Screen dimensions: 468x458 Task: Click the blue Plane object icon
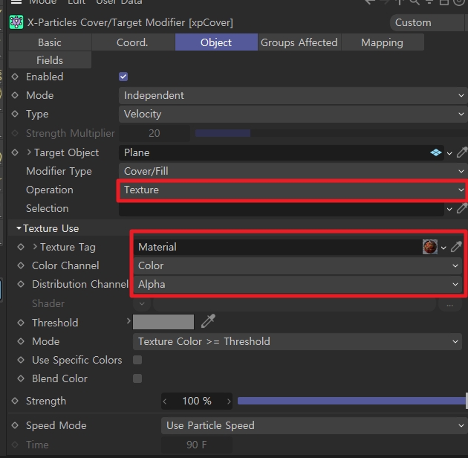[436, 152]
